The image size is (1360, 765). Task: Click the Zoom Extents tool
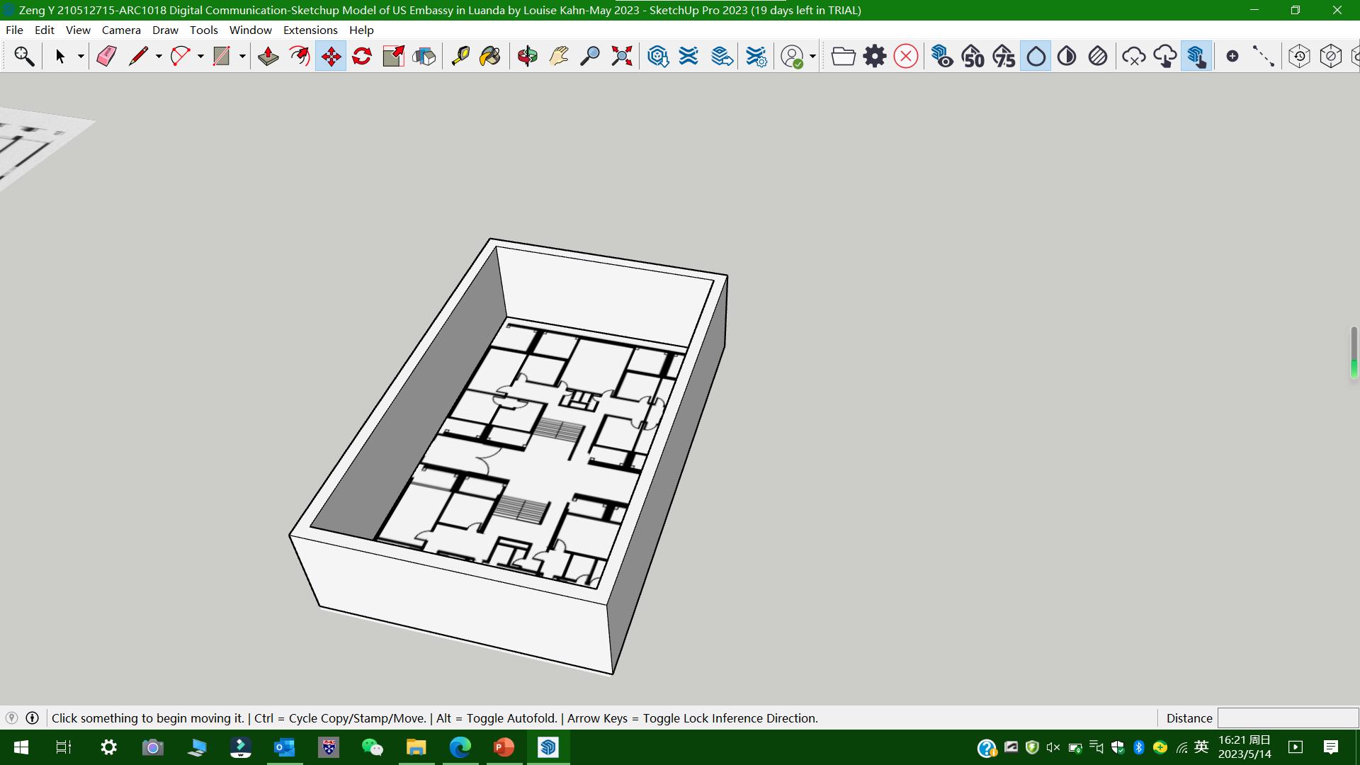coord(621,56)
